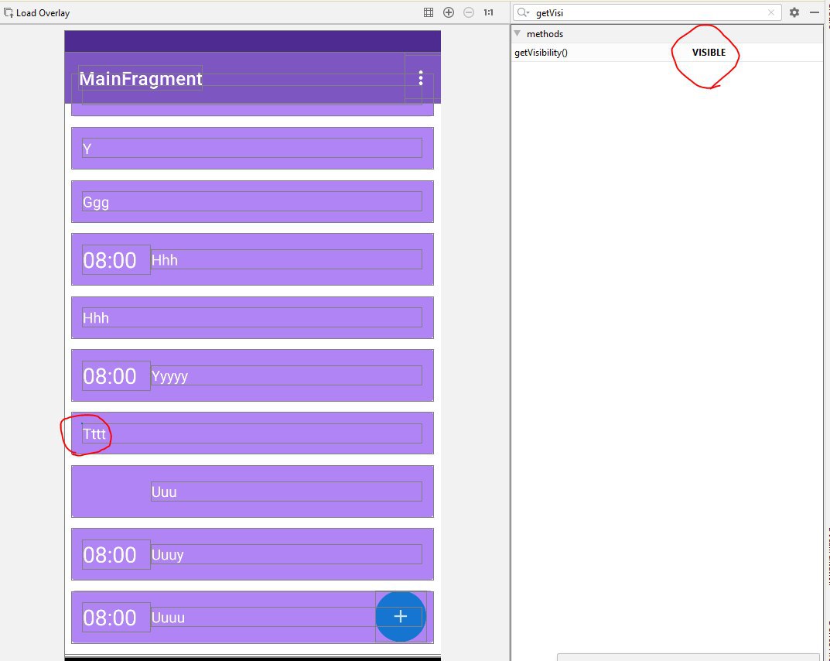The width and height of the screenshot is (830, 661).
Task: Select the Hhh text next to 08:00
Action: pyautogui.click(x=286, y=259)
